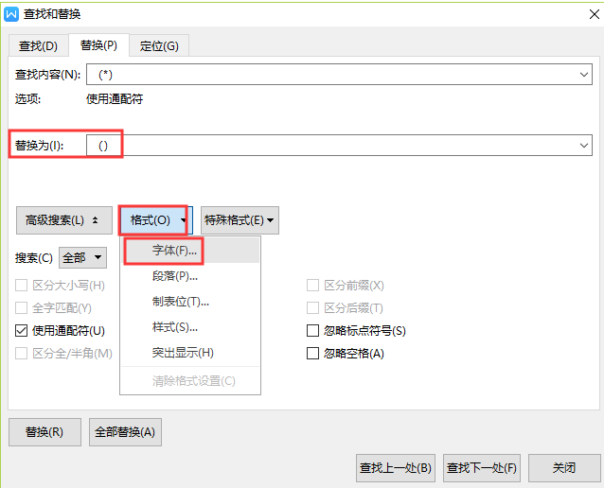Choose 制表位(T)... from format menu
This screenshot has height=488, width=604.
[x=190, y=302]
